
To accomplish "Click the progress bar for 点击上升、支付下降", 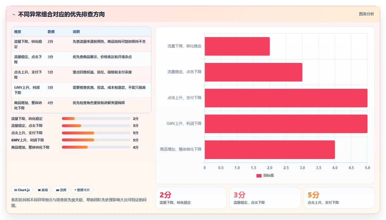I will coord(96,133).
